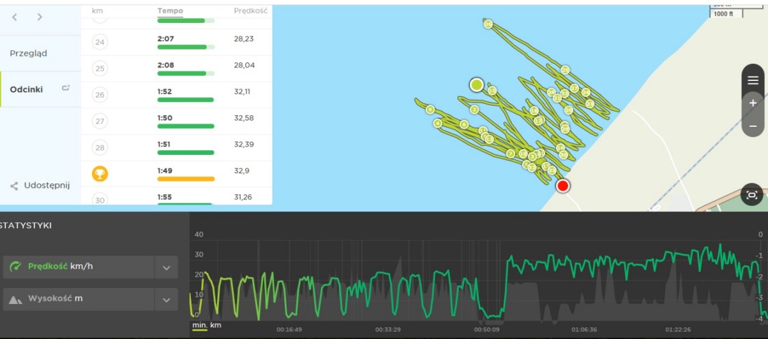Viewport: 768px width, 339px height.
Task: Open the Przegląd tab
Action: 28,54
